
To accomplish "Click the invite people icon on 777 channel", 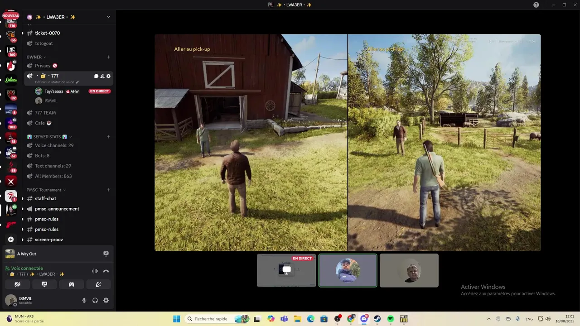I will pyautogui.click(x=102, y=76).
